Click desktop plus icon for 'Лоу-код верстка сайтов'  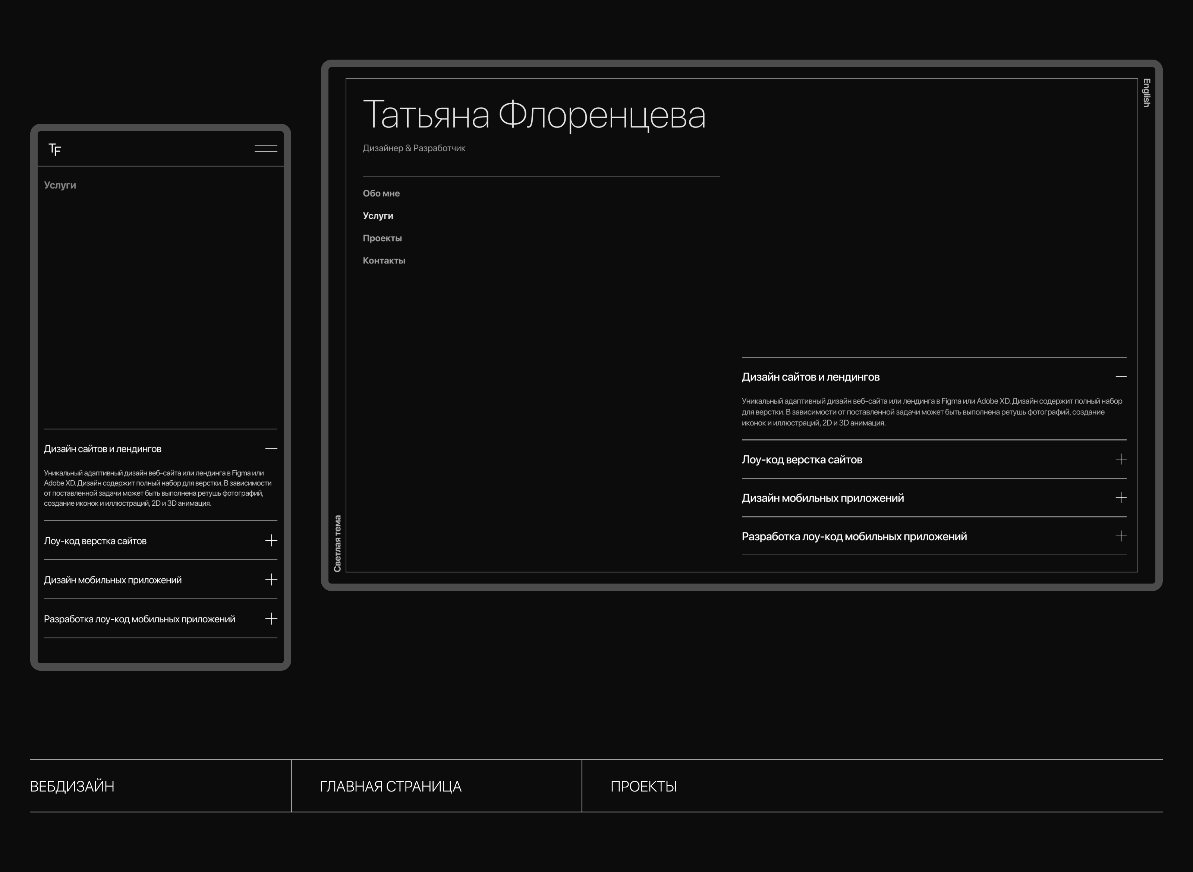(x=1121, y=459)
